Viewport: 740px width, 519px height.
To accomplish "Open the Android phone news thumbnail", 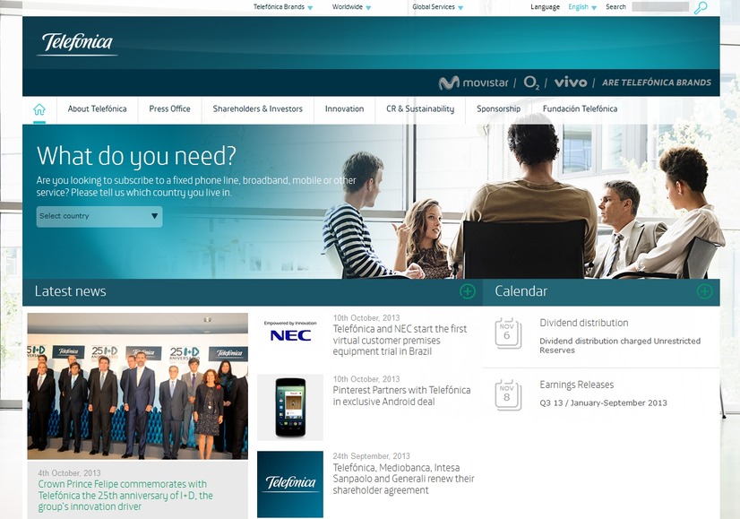I will 290,407.
